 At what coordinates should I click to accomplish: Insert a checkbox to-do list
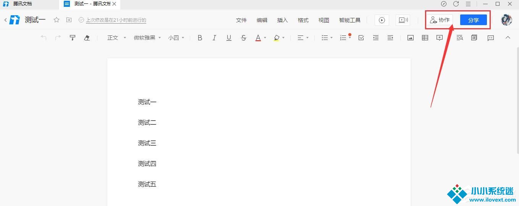click(361, 38)
